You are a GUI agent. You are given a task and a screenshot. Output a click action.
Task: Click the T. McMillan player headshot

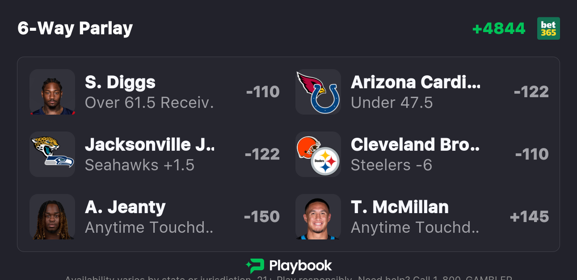(318, 217)
